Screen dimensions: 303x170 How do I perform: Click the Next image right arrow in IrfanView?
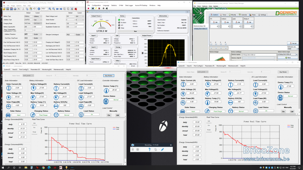(x=61, y=9)
